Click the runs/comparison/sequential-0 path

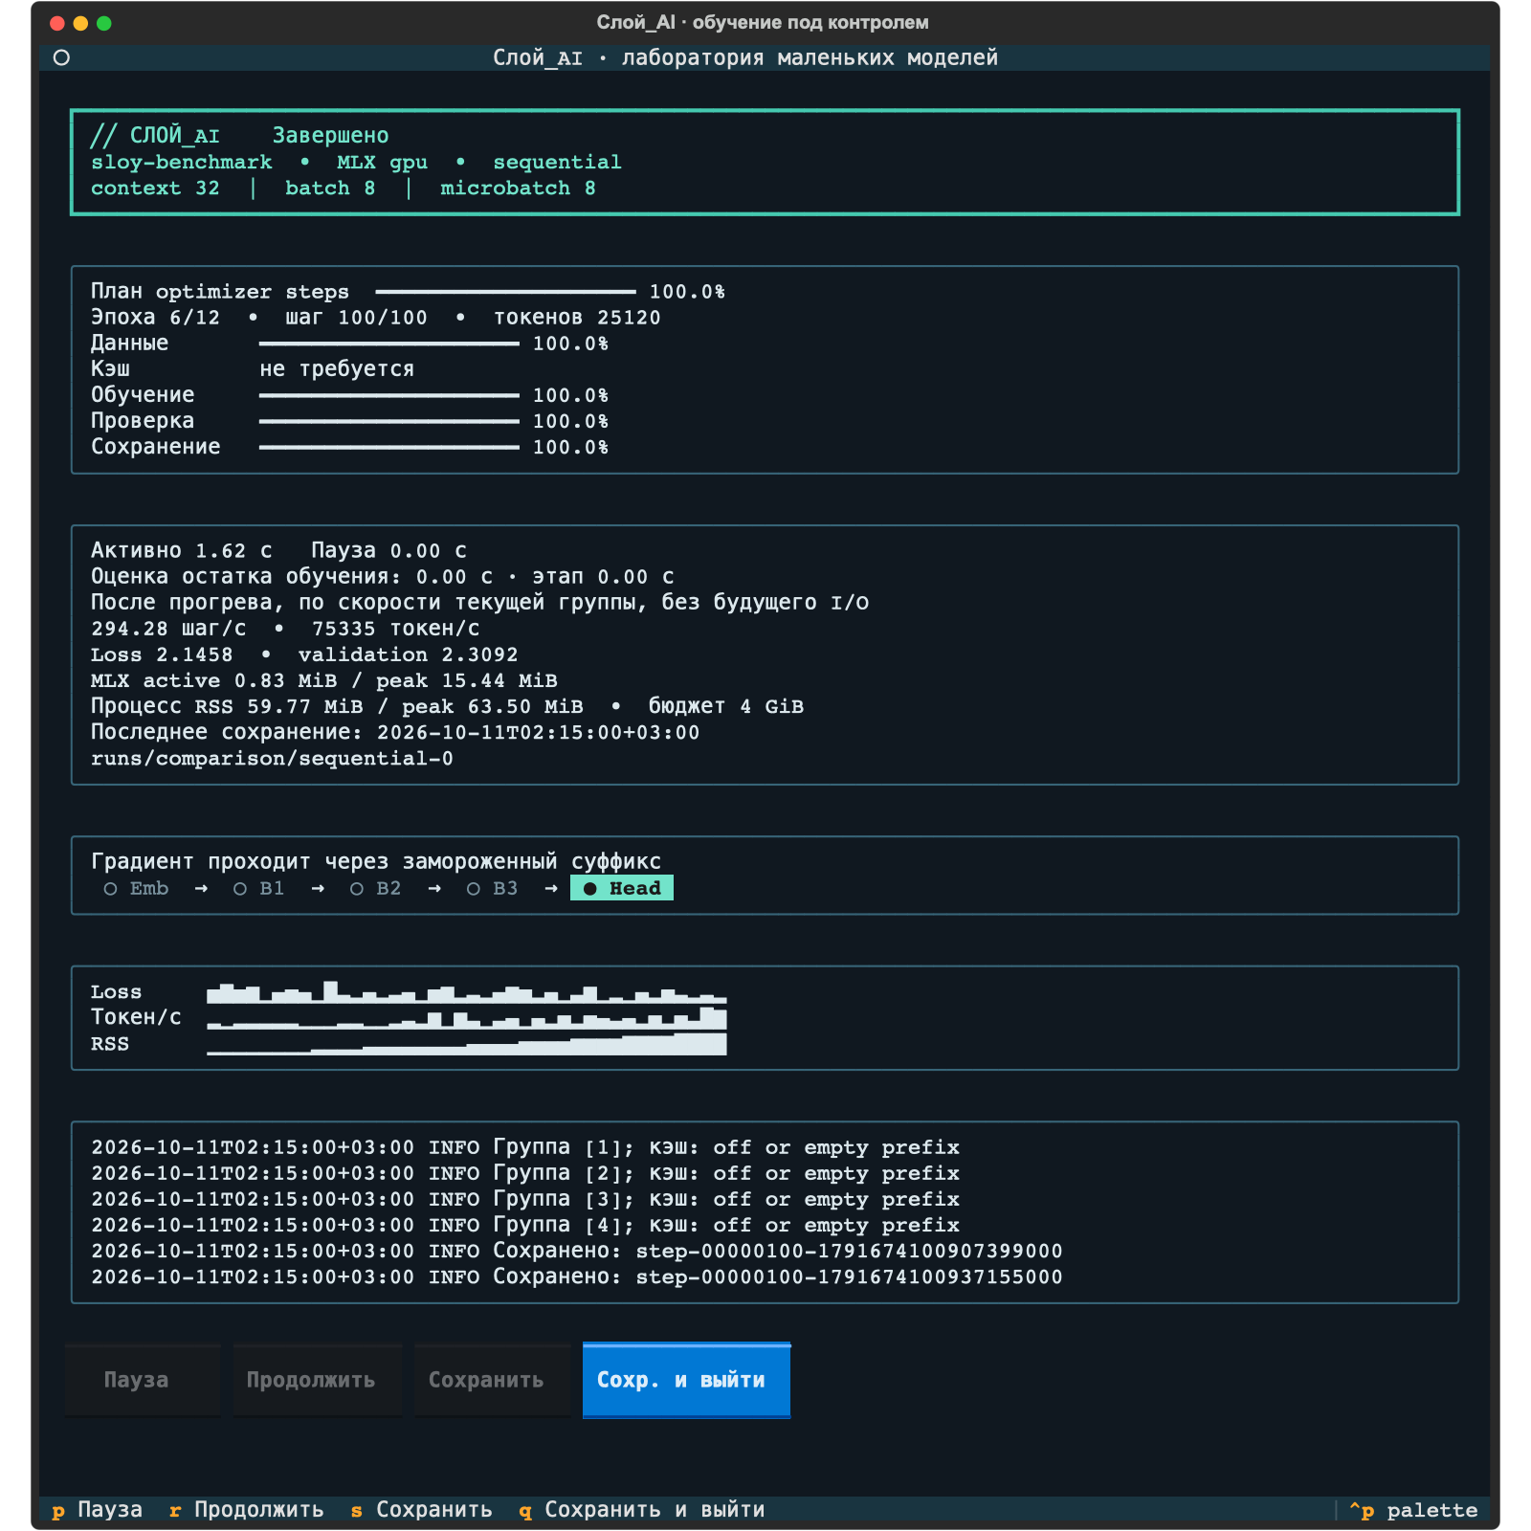coord(272,759)
